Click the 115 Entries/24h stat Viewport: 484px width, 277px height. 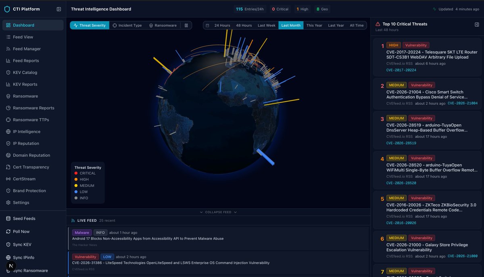249,9
